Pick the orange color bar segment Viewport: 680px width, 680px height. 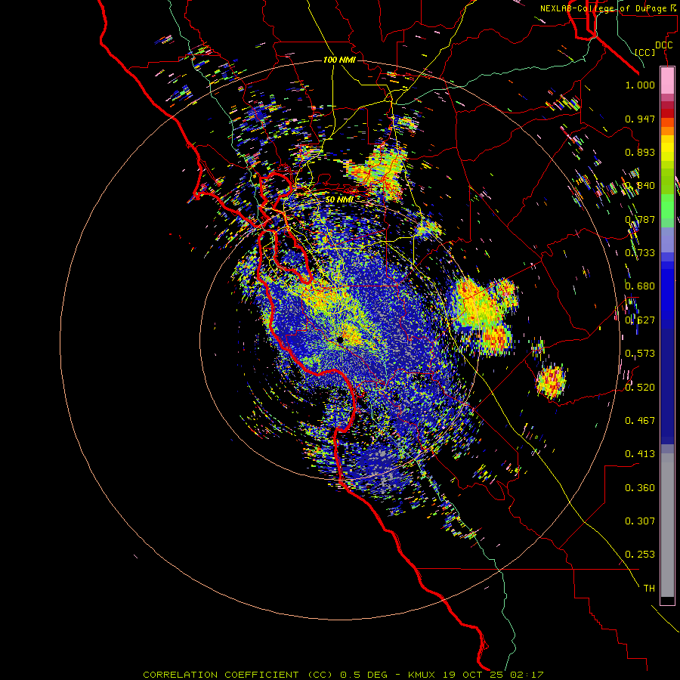click(x=667, y=131)
